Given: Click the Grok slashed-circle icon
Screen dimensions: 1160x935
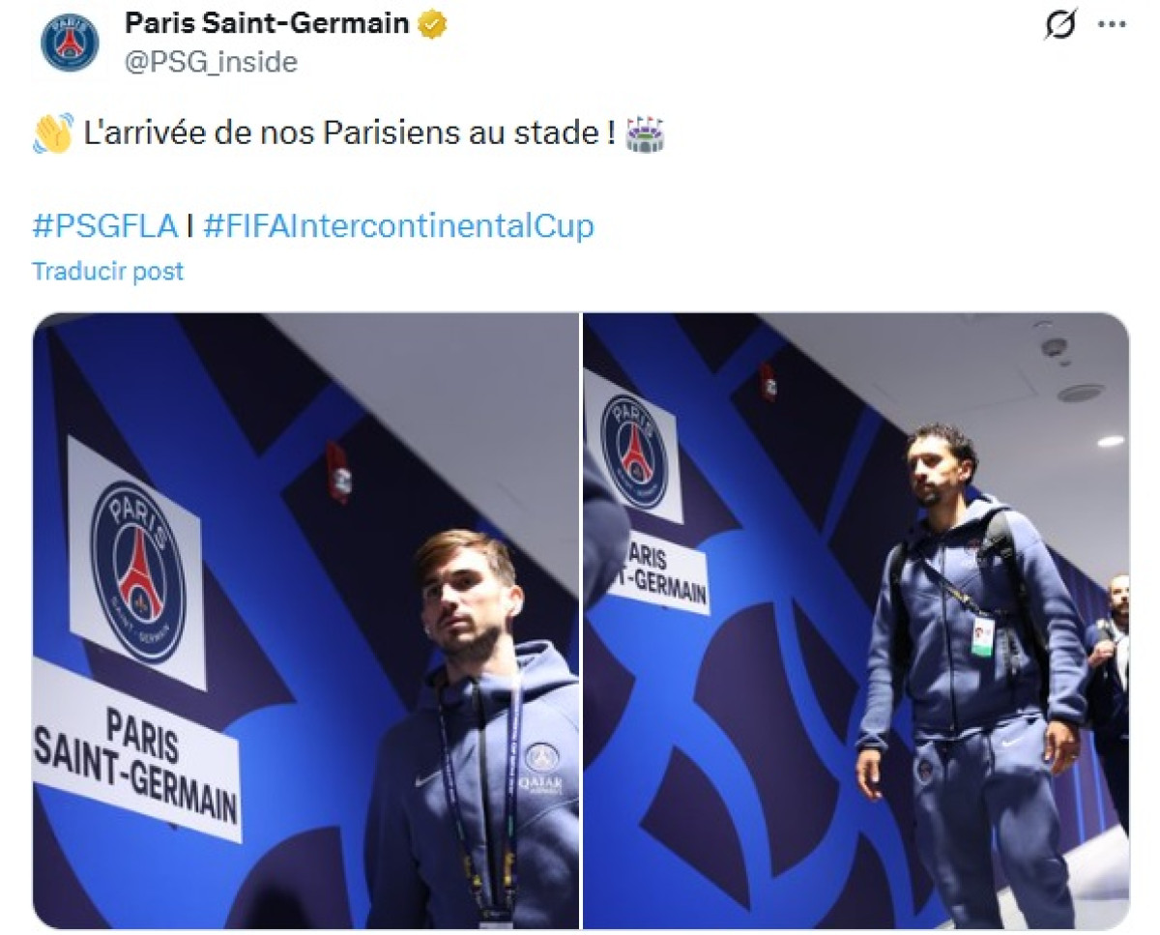Looking at the screenshot, I should point(1060,26).
